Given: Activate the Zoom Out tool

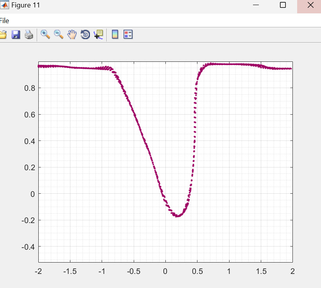Looking at the screenshot, I should click(59, 34).
